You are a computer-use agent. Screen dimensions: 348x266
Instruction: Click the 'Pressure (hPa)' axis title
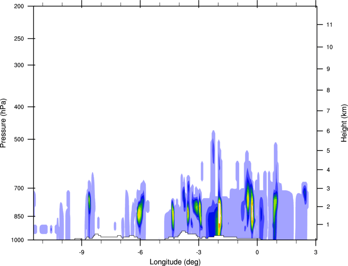(x=3, y=123)
